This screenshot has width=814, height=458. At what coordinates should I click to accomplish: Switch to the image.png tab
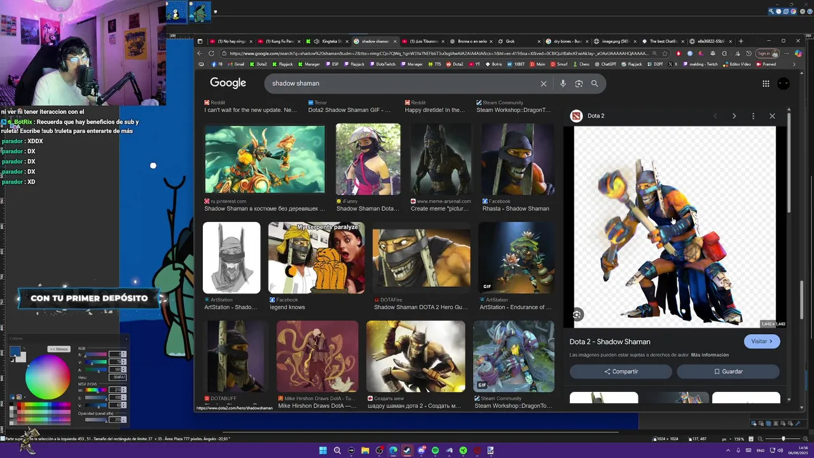[x=616, y=41]
